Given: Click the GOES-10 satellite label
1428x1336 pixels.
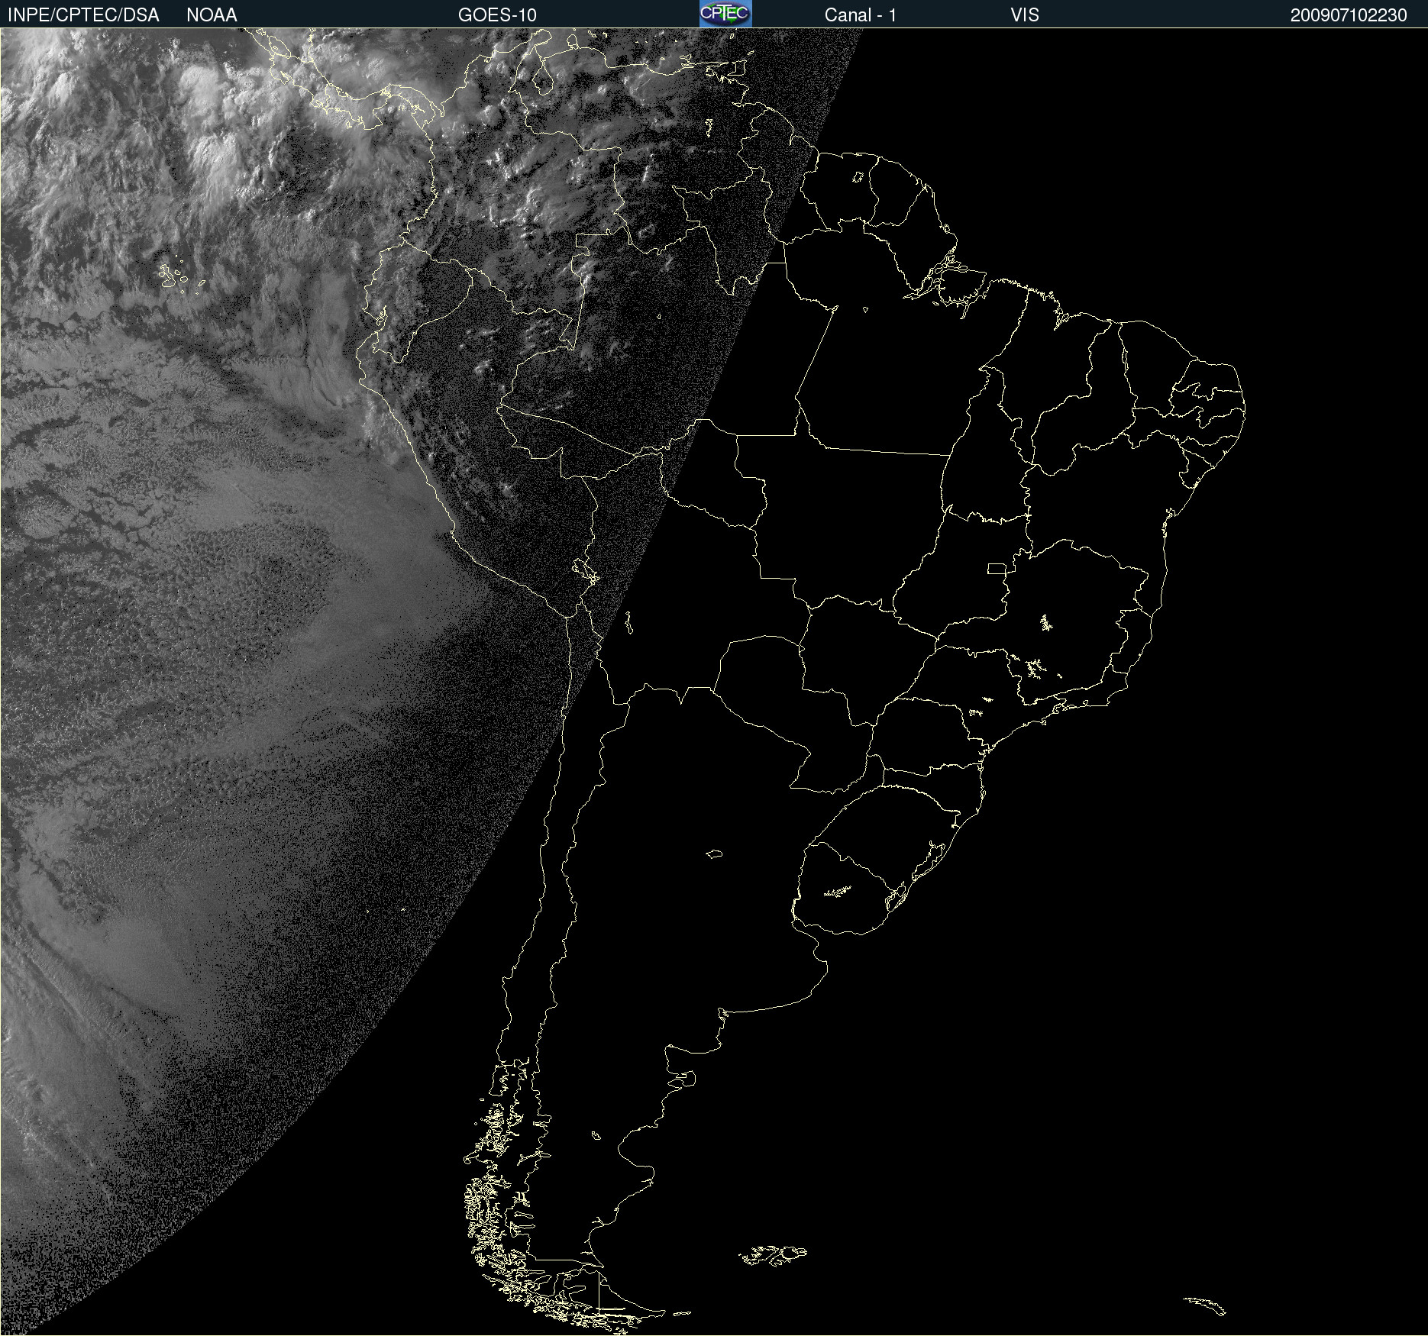Looking at the screenshot, I should coord(497,15).
